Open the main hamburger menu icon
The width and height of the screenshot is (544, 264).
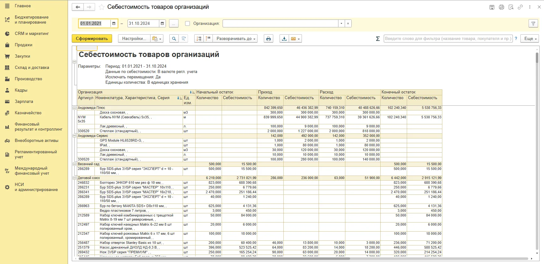[x=7, y=6]
